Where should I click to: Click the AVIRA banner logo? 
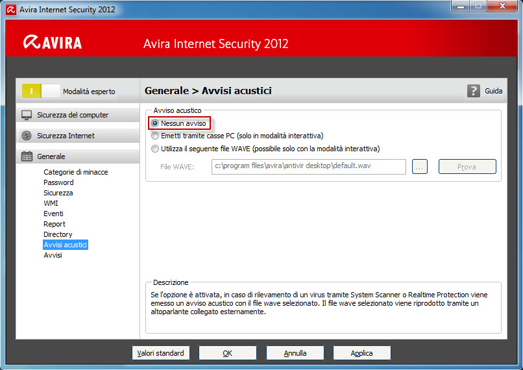point(53,42)
